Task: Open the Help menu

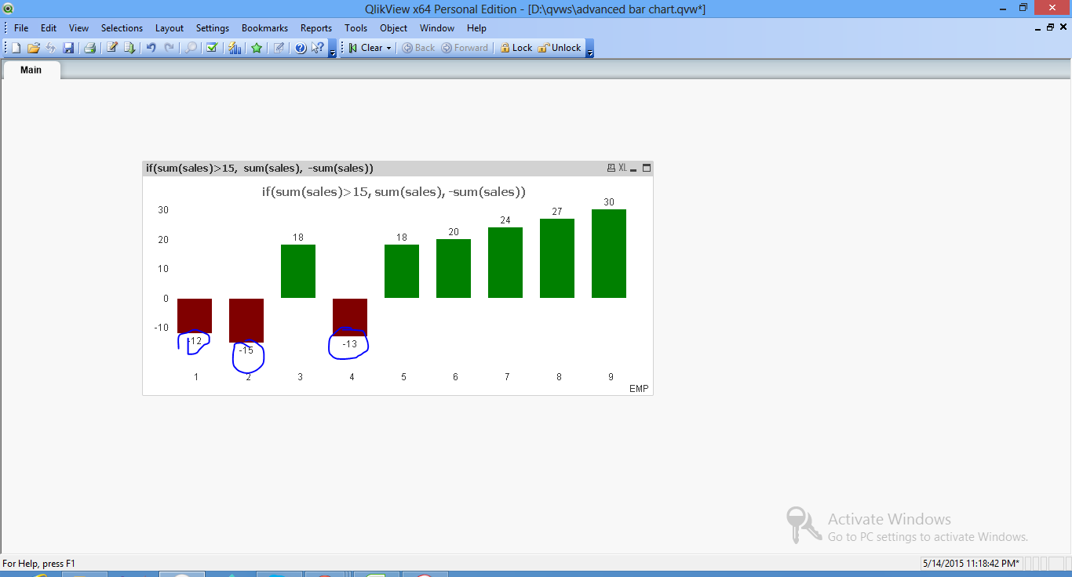Action: click(476, 27)
